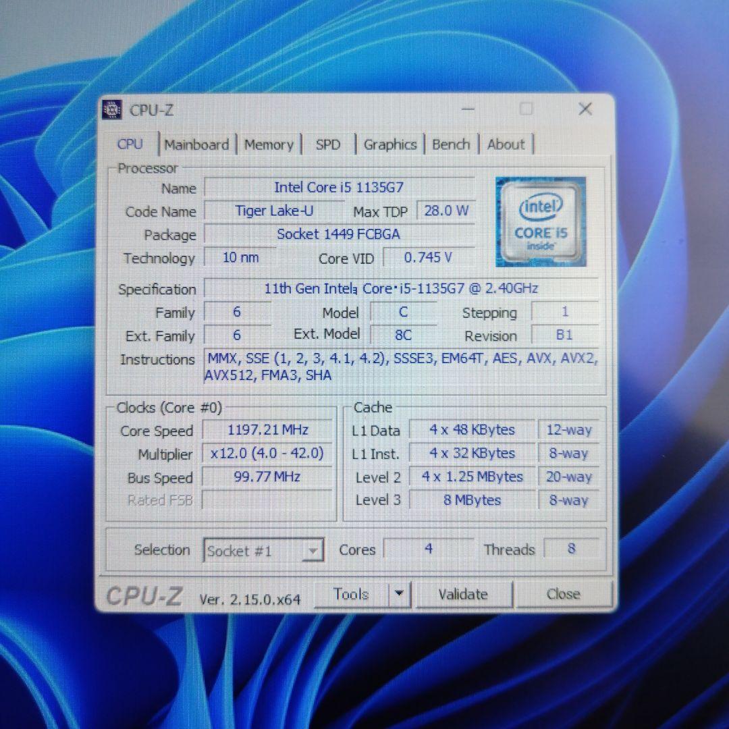Click the Max TDP value of 28.0 W

click(x=446, y=211)
